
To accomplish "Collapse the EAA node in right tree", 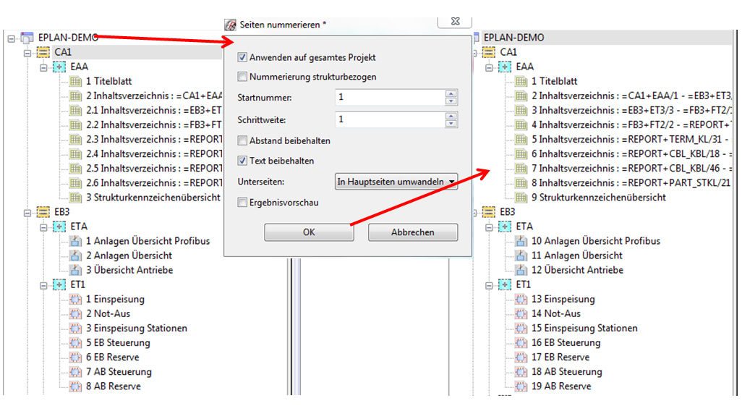I will pos(490,68).
